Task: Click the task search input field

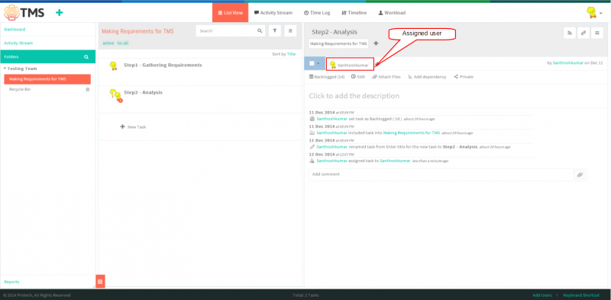Action: coord(227,30)
